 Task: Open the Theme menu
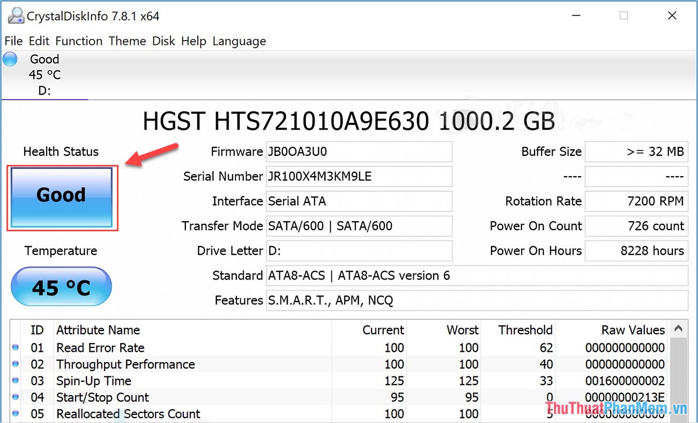tap(127, 41)
